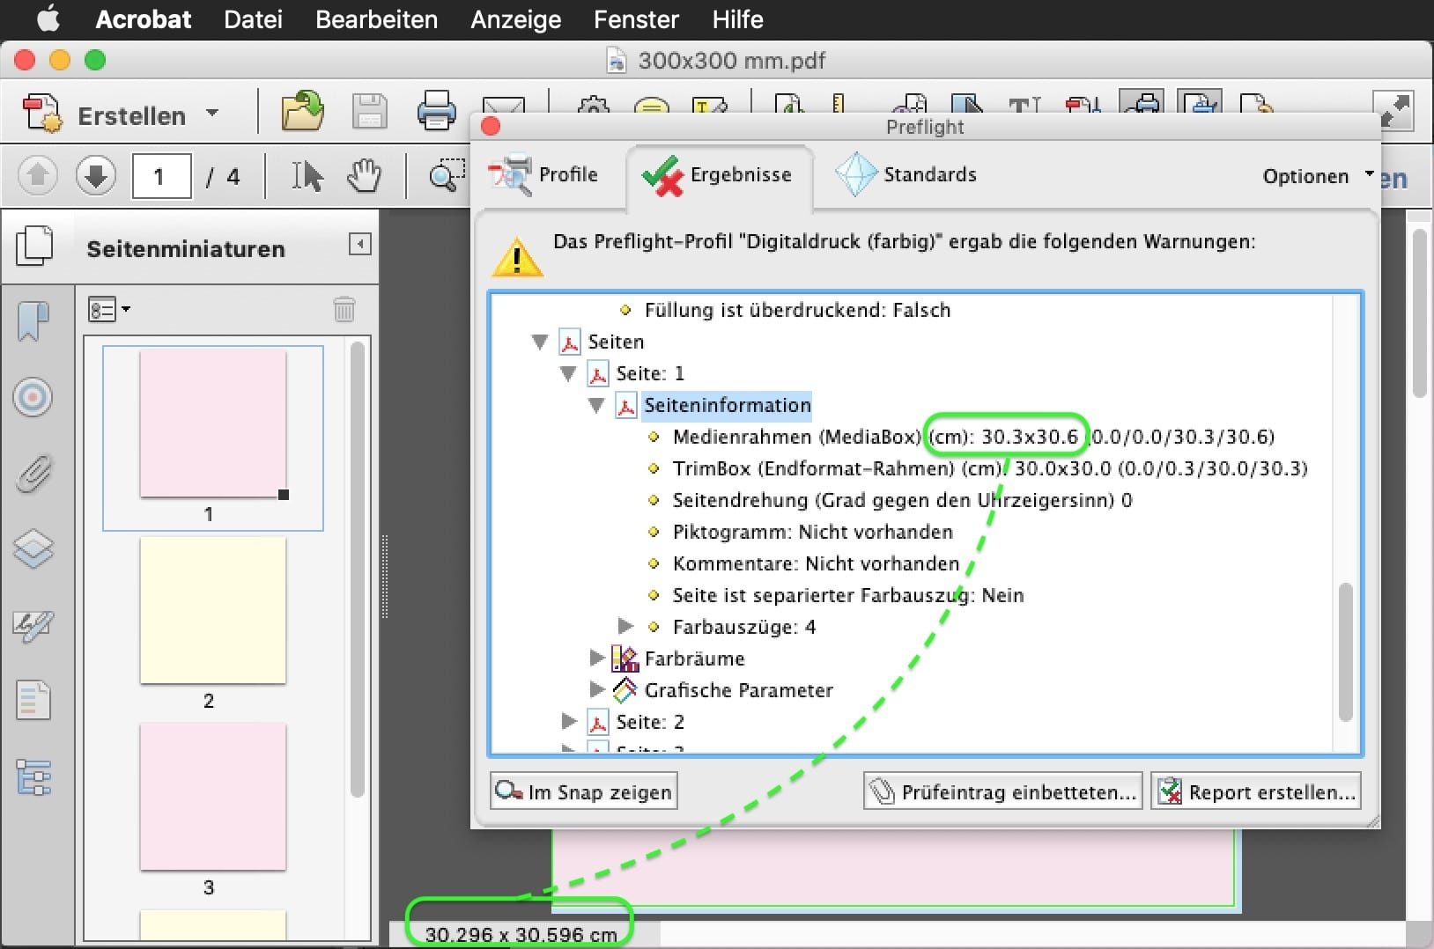Screen dimensions: 1434x949
Task: Open the attachments paperclip panel
Action: (x=33, y=474)
